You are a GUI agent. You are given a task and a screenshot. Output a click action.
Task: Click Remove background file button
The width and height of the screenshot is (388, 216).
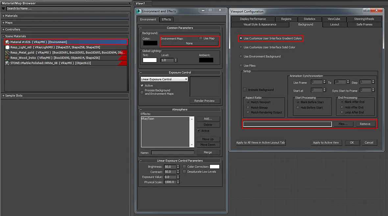point(365,124)
